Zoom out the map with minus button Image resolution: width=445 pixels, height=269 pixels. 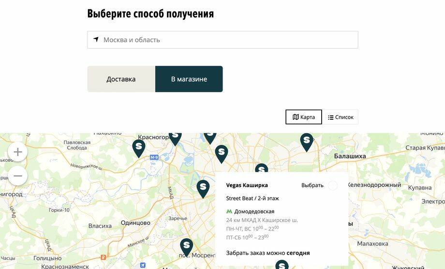(x=17, y=176)
